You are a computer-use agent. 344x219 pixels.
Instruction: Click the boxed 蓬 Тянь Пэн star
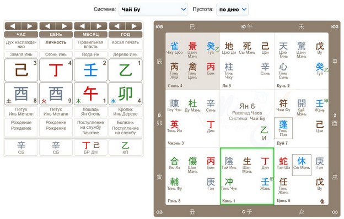[x=283, y=128]
